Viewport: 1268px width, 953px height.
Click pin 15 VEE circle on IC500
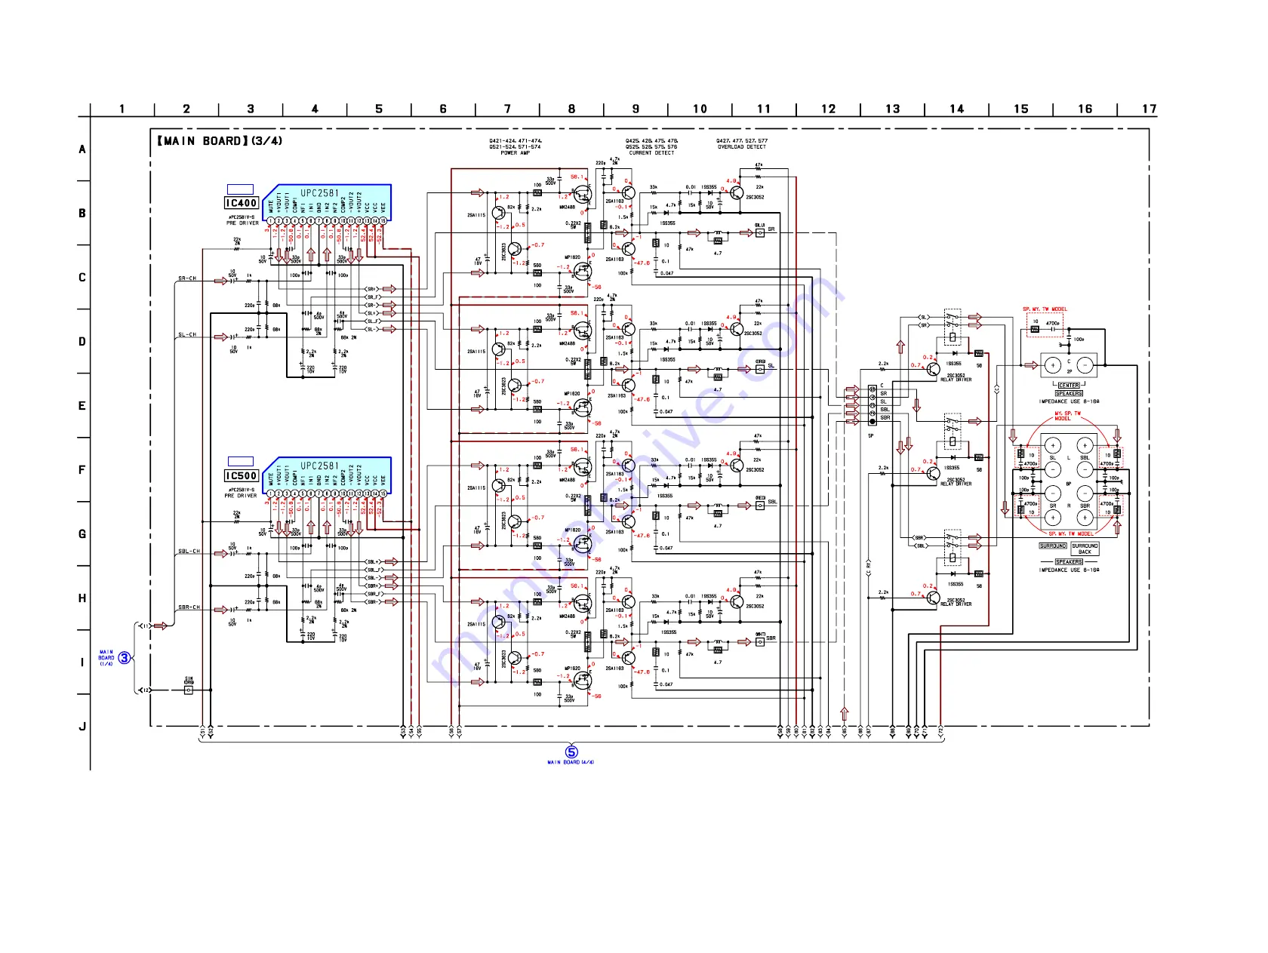383,493
